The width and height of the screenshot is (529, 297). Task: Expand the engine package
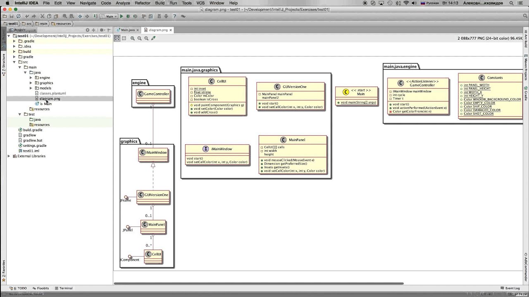click(x=31, y=78)
